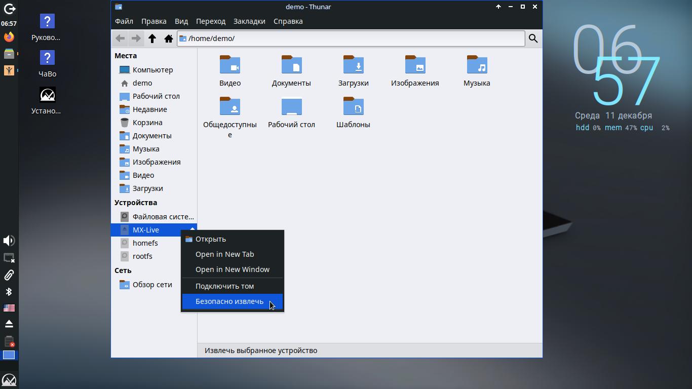Open Изображения bookmark in the sidebar
Image resolution: width=692 pixels, height=389 pixels.
click(x=153, y=162)
